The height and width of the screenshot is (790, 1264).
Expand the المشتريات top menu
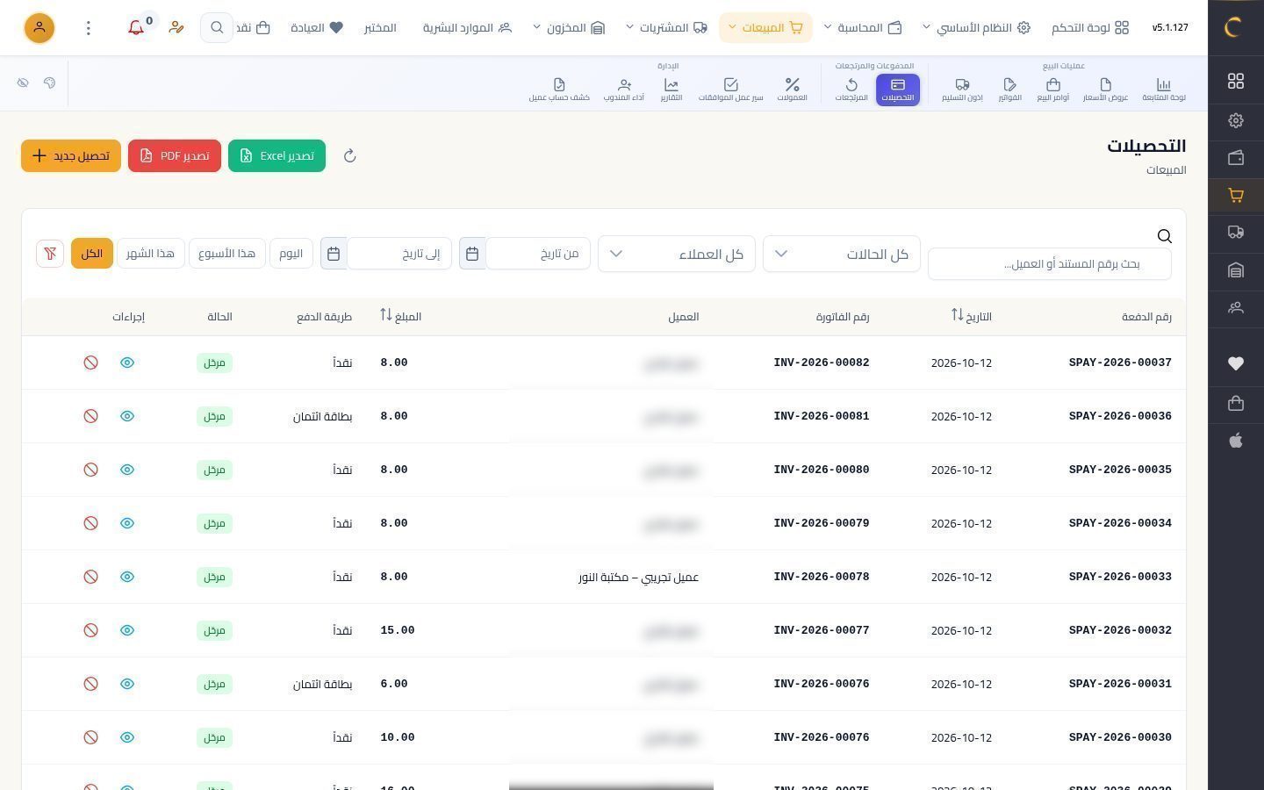point(666,28)
